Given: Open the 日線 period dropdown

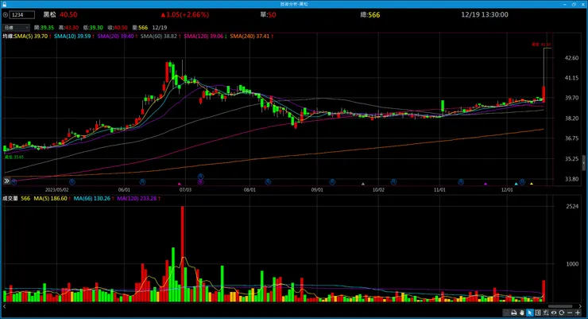Looking at the screenshot, I should coord(16,27).
